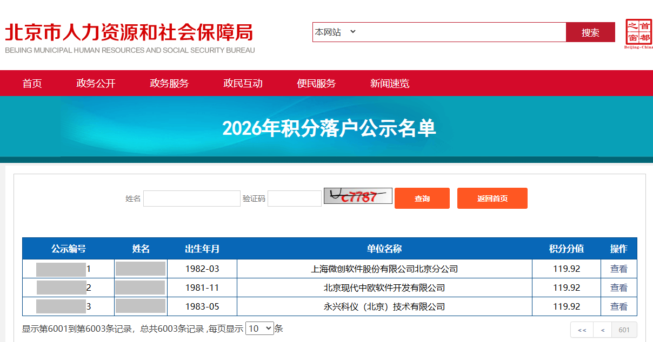Click the 显示第6001到第6003条记录 status text

tap(78, 329)
